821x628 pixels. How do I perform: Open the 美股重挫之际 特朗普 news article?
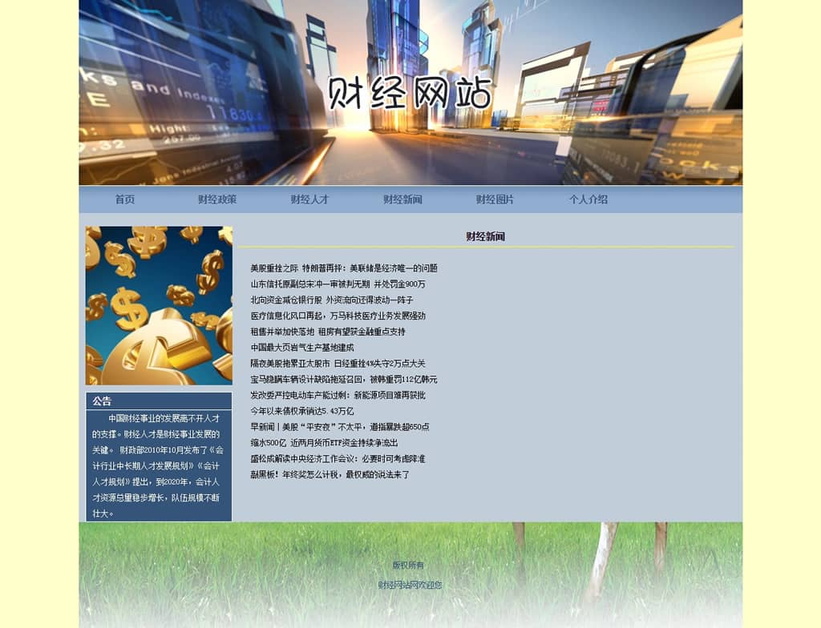pyautogui.click(x=343, y=268)
